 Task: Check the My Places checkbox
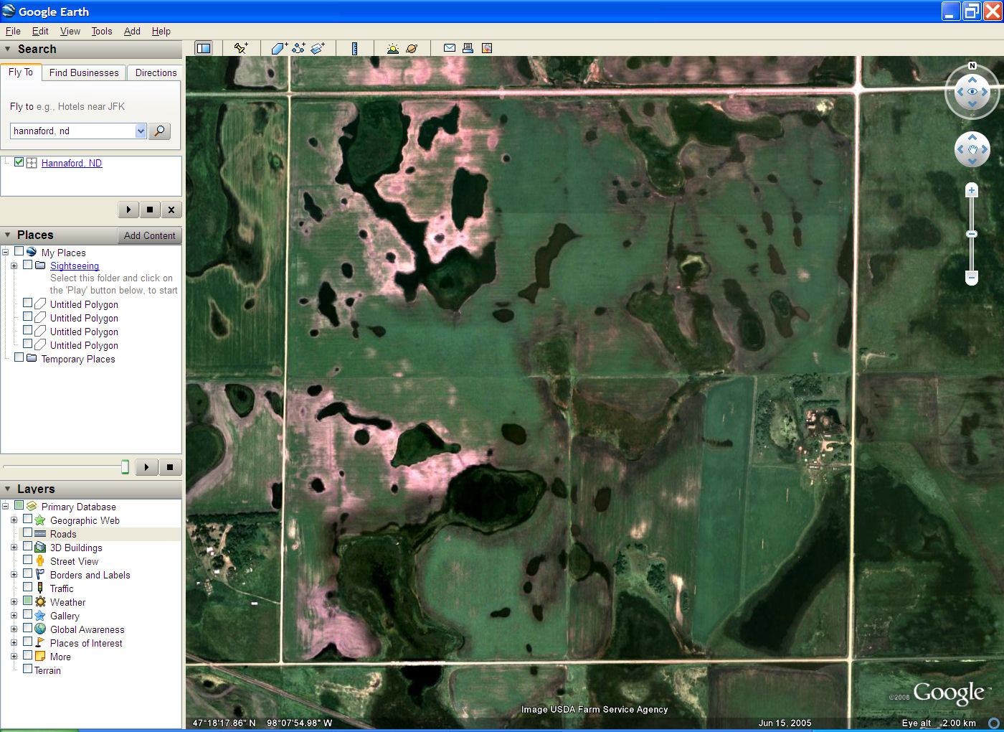pos(19,251)
